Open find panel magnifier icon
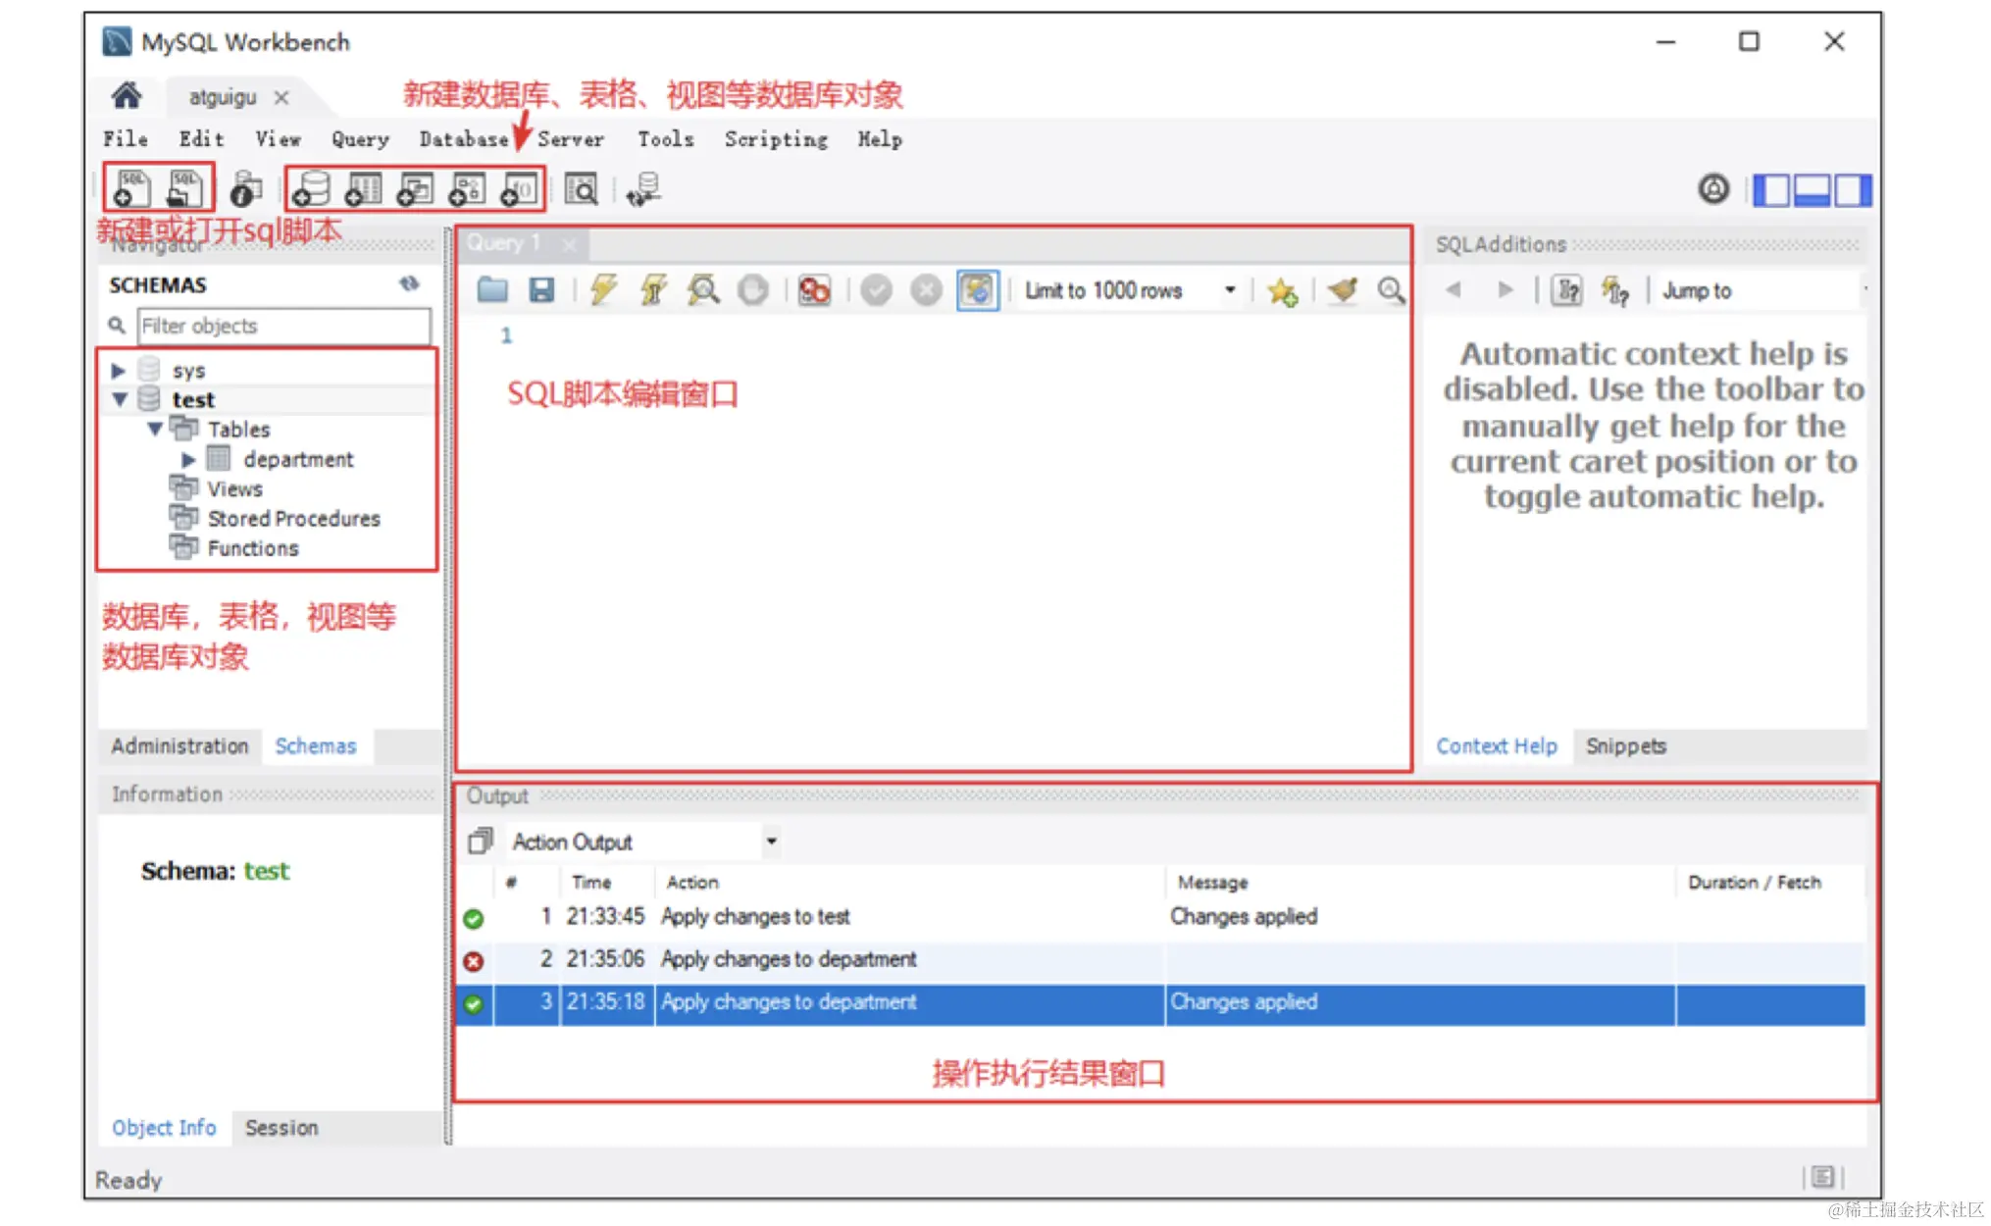Screen dimensions: 1991x1226 [1391, 290]
